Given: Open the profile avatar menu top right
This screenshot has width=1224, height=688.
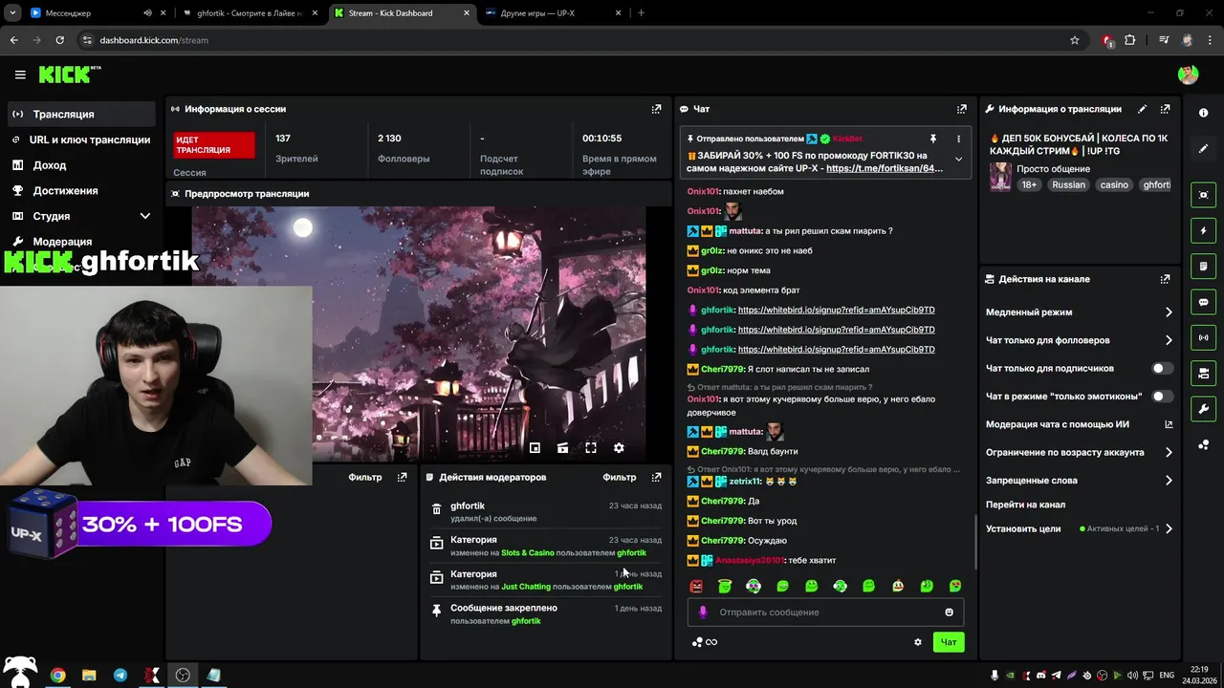Looking at the screenshot, I should click(1188, 75).
